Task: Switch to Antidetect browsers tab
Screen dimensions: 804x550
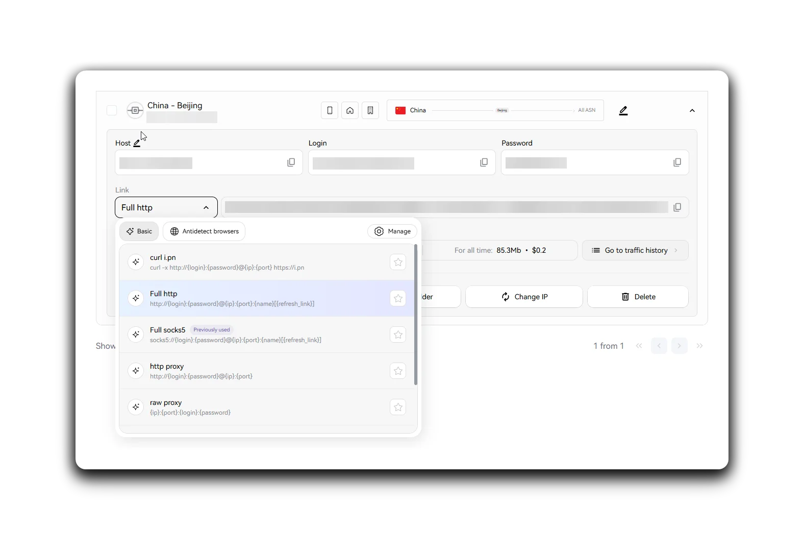Action: click(204, 231)
